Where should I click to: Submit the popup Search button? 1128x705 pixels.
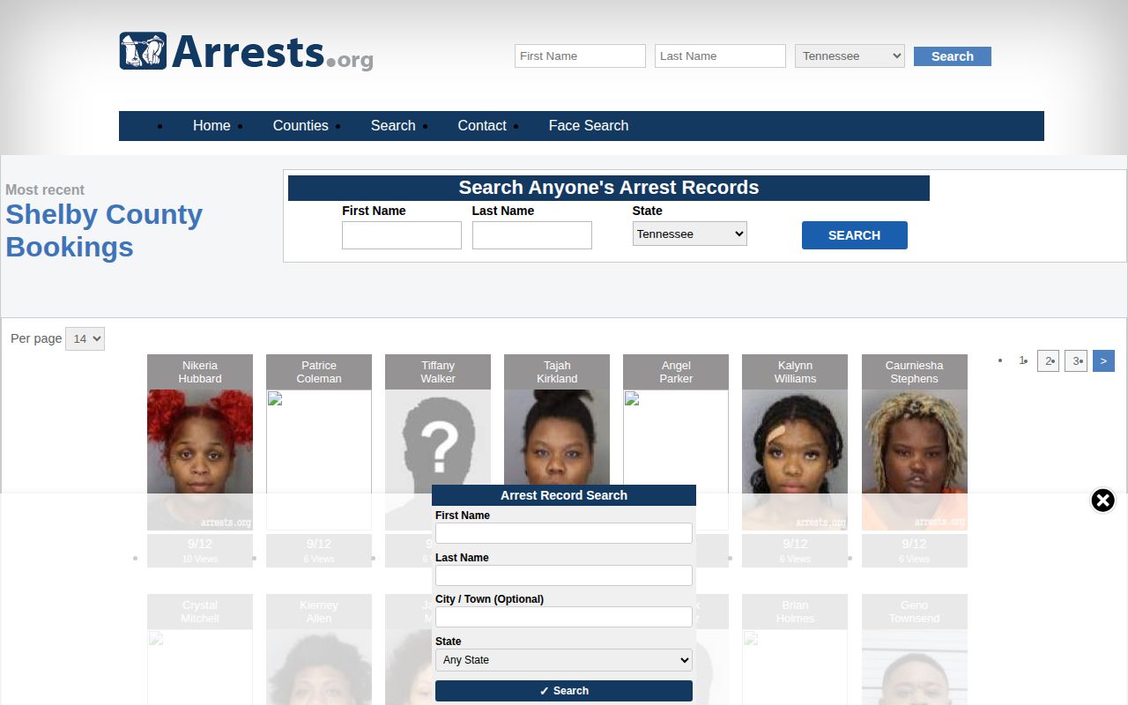[564, 691]
